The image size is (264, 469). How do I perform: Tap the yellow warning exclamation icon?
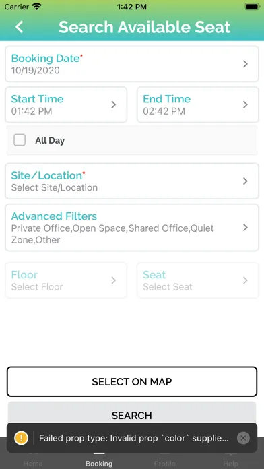coord(22,438)
